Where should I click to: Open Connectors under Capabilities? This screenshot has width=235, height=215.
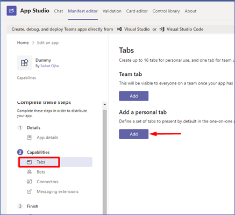point(47,182)
